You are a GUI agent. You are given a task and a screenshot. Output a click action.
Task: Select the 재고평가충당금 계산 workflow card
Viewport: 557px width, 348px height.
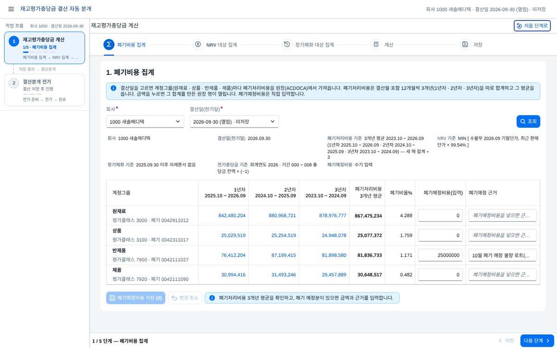click(x=45, y=48)
